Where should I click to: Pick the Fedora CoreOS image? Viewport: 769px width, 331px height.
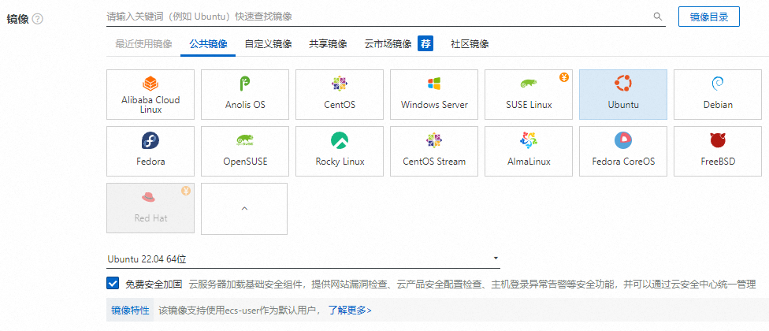(623, 151)
